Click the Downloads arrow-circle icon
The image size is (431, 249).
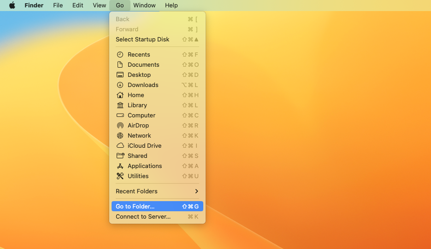(120, 85)
